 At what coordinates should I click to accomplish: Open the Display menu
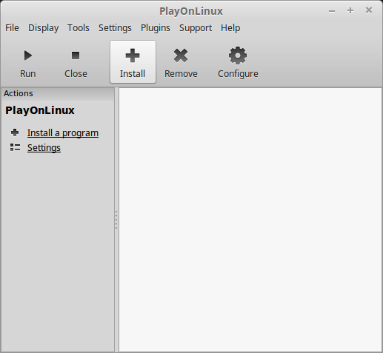[x=44, y=28]
